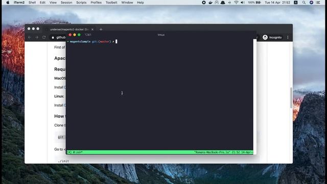This screenshot has width=327, height=184.
Task: Click the Romans-MacBook-Pro hostname in tmux bar
Action: (x=212, y=152)
